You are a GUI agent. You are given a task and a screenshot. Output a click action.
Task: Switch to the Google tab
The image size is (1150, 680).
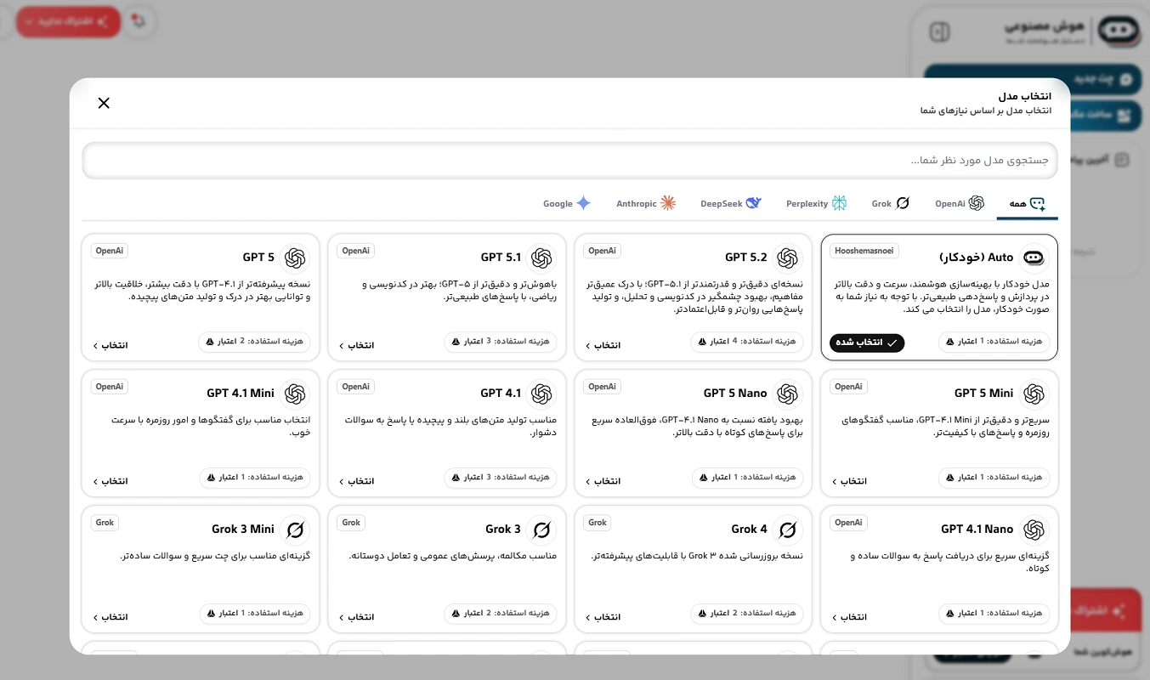tap(567, 204)
